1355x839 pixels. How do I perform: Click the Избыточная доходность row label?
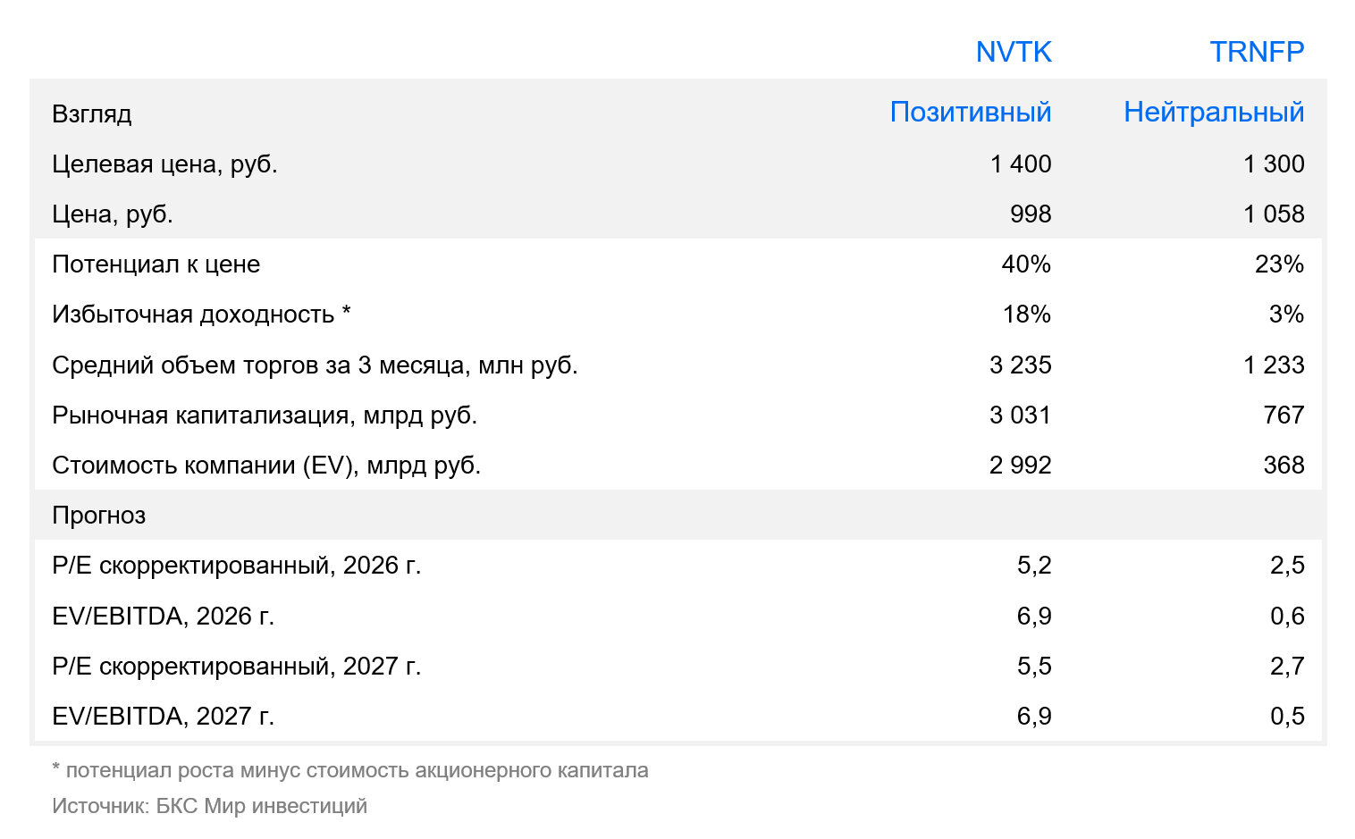tap(201, 315)
